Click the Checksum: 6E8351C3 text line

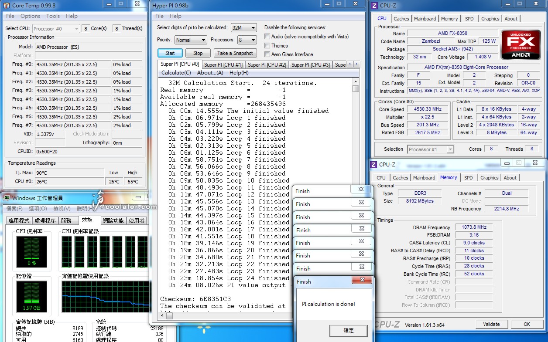[195, 299]
